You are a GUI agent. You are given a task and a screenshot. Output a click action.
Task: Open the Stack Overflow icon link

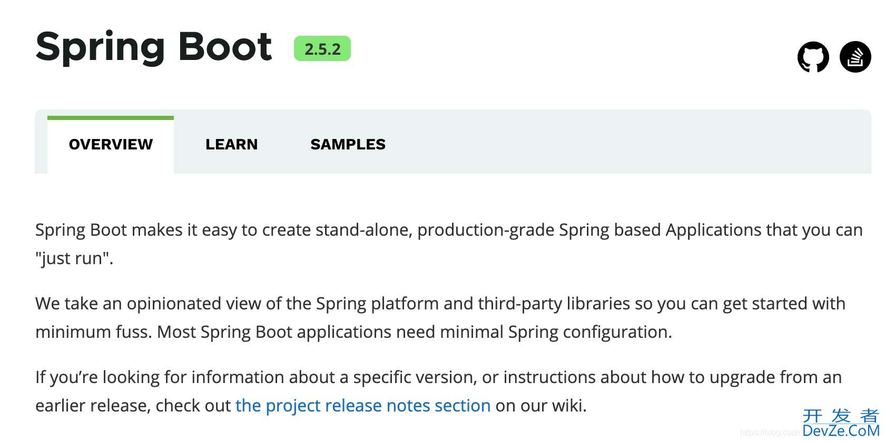click(x=855, y=57)
